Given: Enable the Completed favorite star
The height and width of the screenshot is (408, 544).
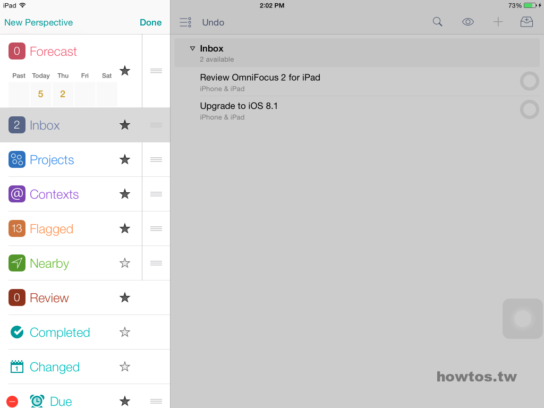Looking at the screenshot, I should click(124, 332).
